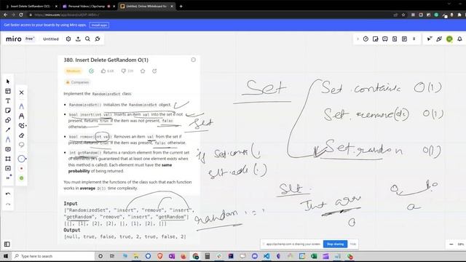This screenshot has width=466, height=262.
Task: Close the pen submenu with X
Action: point(21,92)
